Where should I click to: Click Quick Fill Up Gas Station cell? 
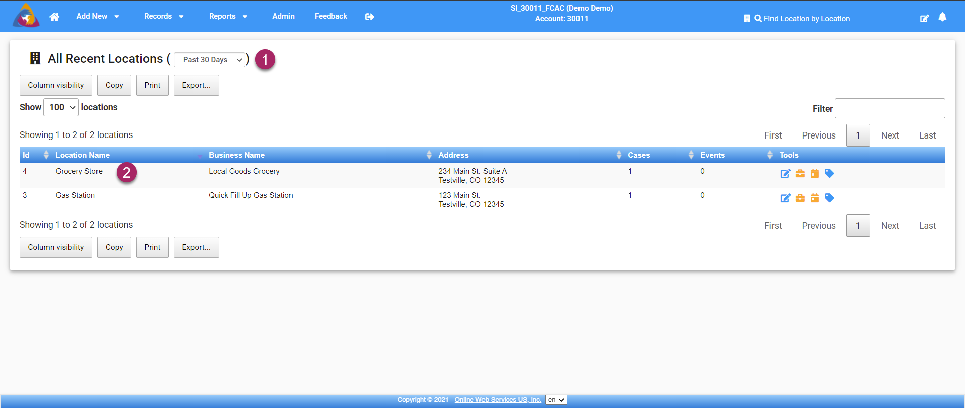[x=251, y=195]
